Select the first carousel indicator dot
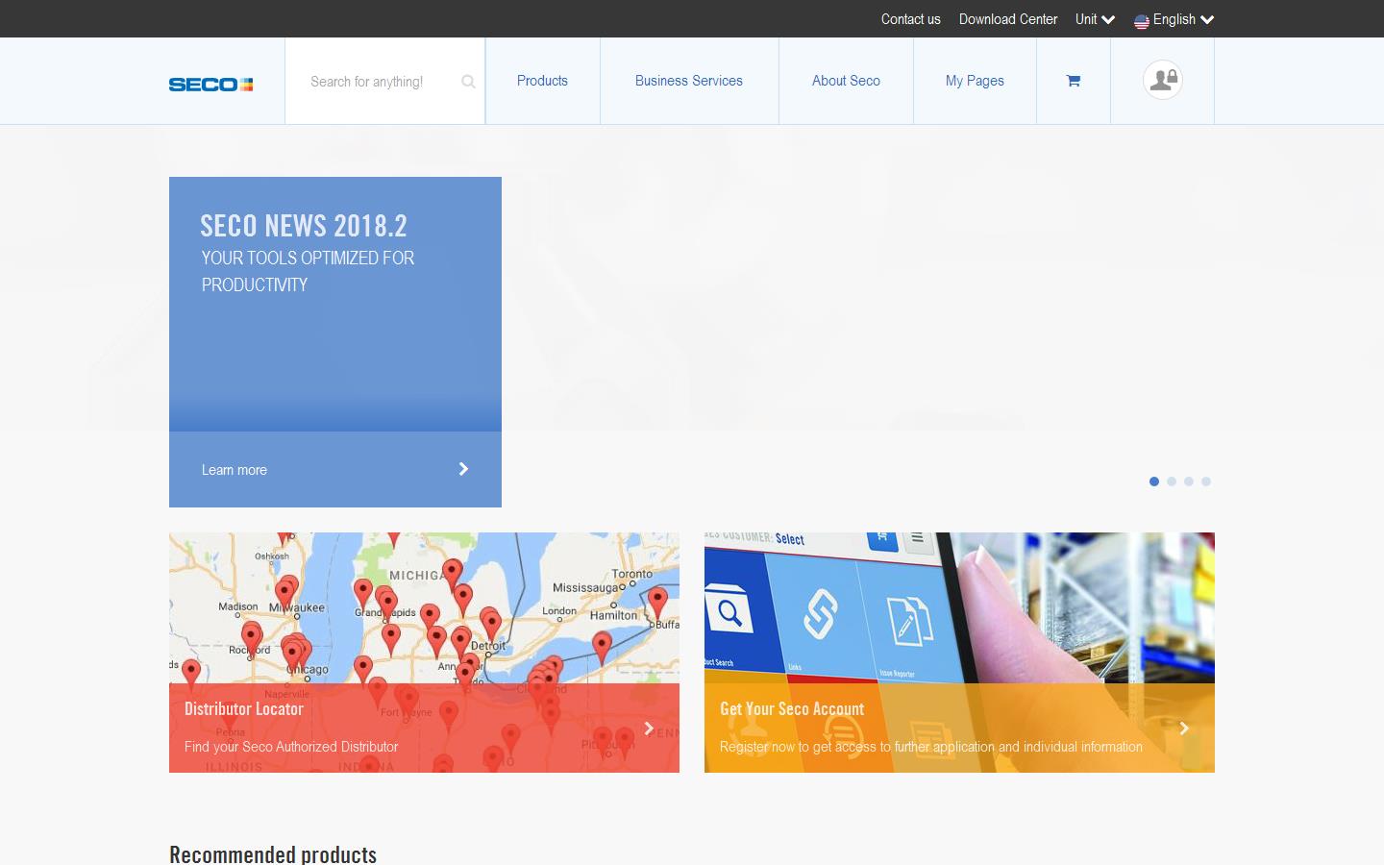The height and width of the screenshot is (865, 1384). (x=1154, y=482)
